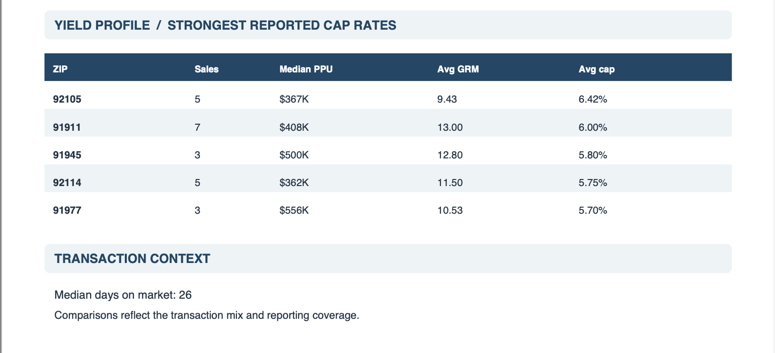Select ZIP code 91945

pyautogui.click(x=67, y=155)
